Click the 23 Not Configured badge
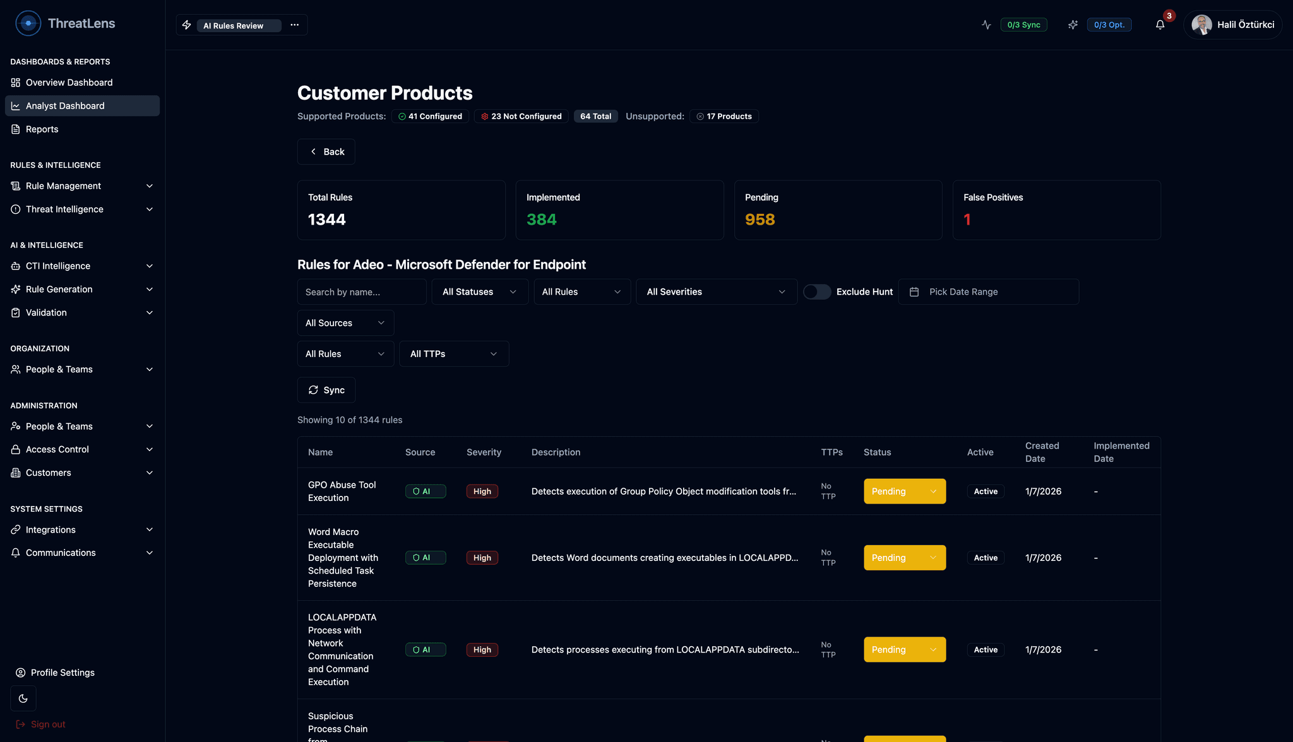Viewport: 1293px width, 742px height. pyautogui.click(x=521, y=117)
